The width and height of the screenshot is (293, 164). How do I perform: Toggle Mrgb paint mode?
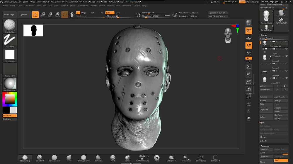84,13
